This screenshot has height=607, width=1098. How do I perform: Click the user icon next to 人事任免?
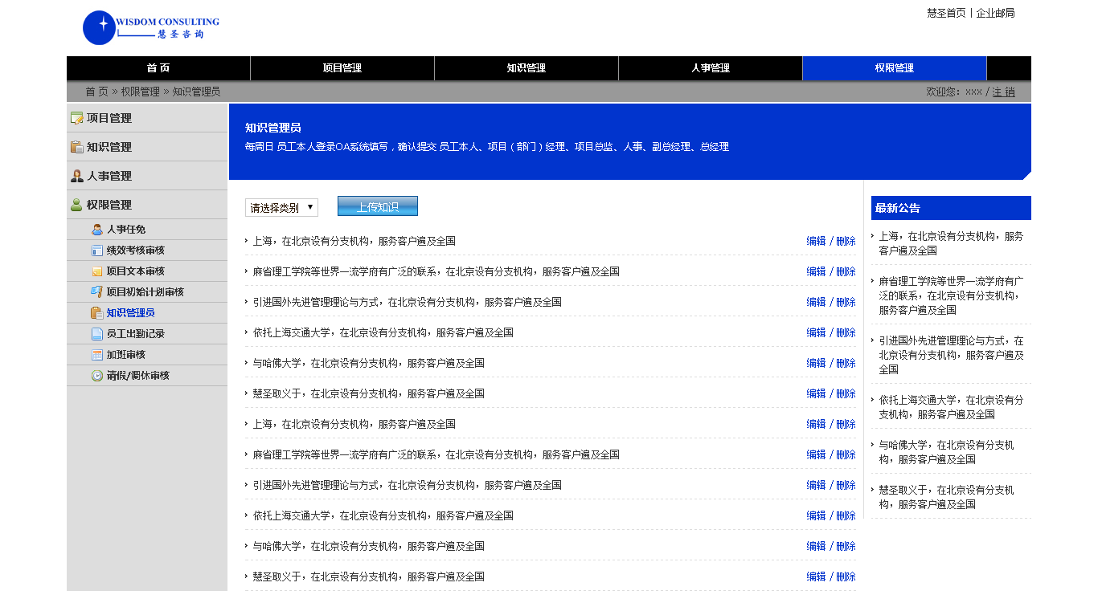pos(97,230)
